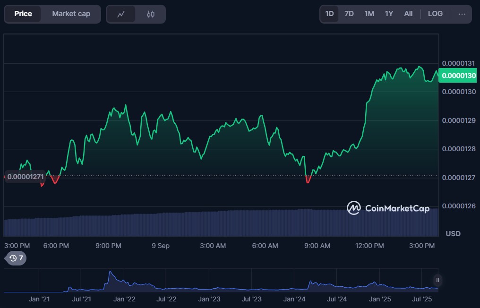Switch to line chart view

(x=121, y=14)
